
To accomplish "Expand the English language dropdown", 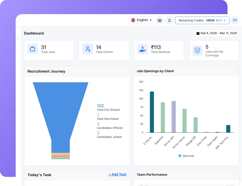I will (x=141, y=20).
